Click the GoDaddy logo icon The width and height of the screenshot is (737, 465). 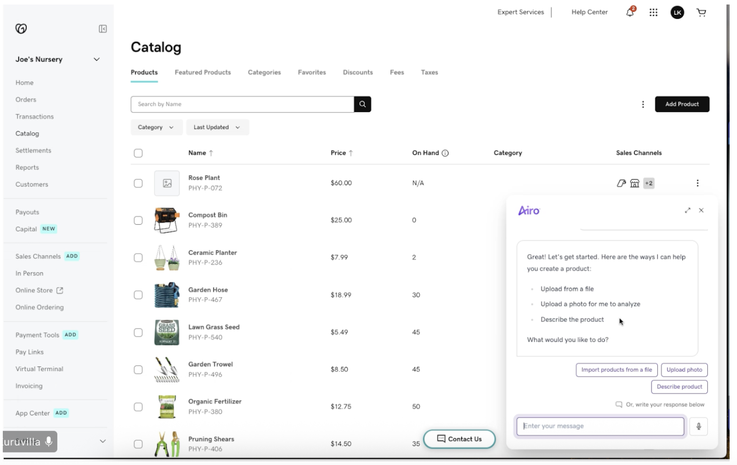[x=21, y=29]
